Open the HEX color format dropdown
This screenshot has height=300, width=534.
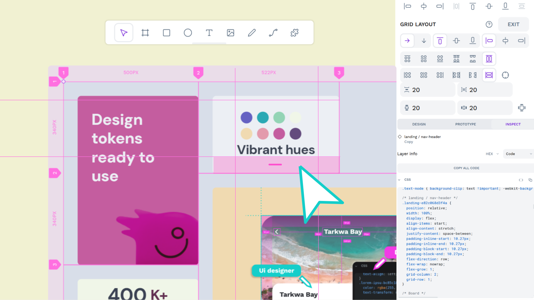pos(492,154)
